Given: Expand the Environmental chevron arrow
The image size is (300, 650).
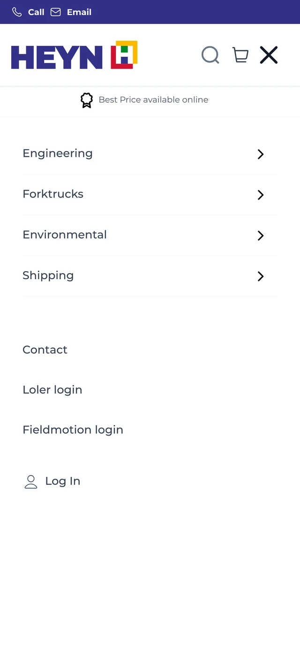Looking at the screenshot, I should click(261, 236).
